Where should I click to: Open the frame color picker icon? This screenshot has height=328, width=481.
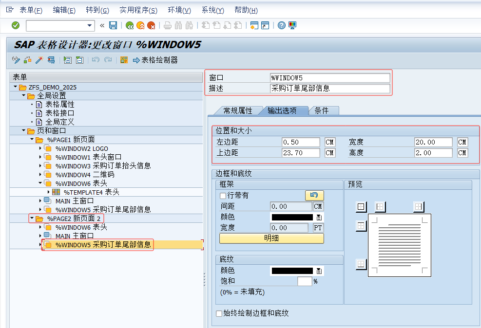coord(319,217)
